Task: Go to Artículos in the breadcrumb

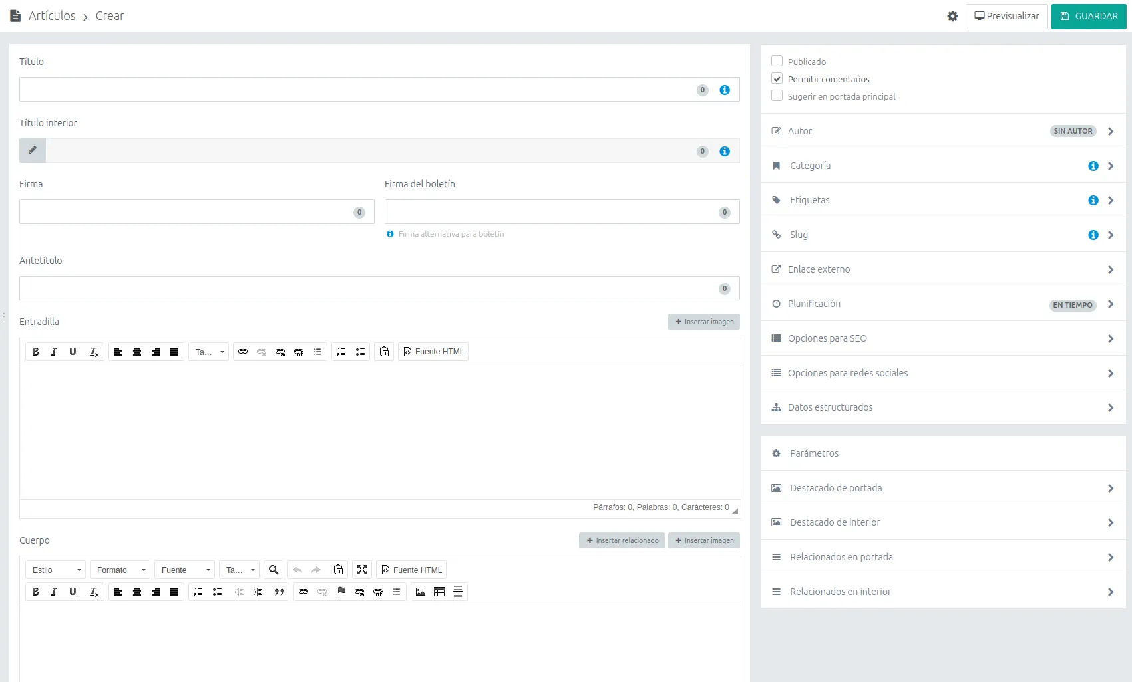Action: [52, 16]
